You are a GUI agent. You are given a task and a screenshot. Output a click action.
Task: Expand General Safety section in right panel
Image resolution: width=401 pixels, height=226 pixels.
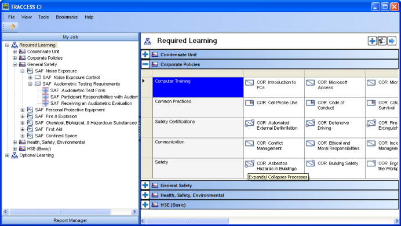tap(145, 185)
